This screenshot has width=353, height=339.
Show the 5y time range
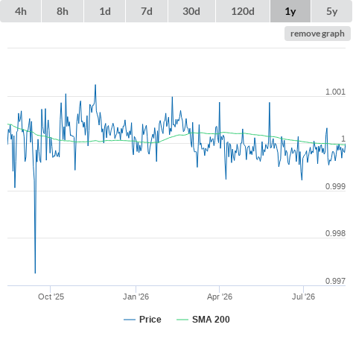331,11
